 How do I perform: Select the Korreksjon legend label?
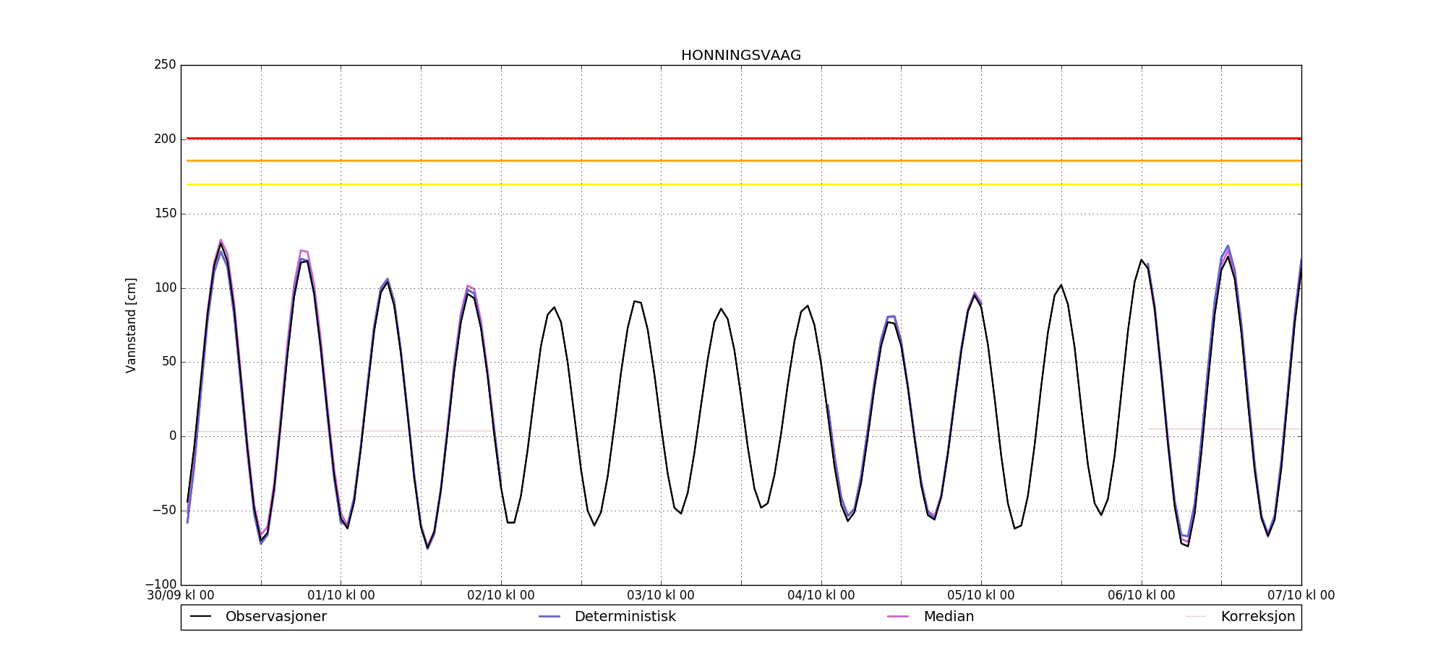point(1257,617)
